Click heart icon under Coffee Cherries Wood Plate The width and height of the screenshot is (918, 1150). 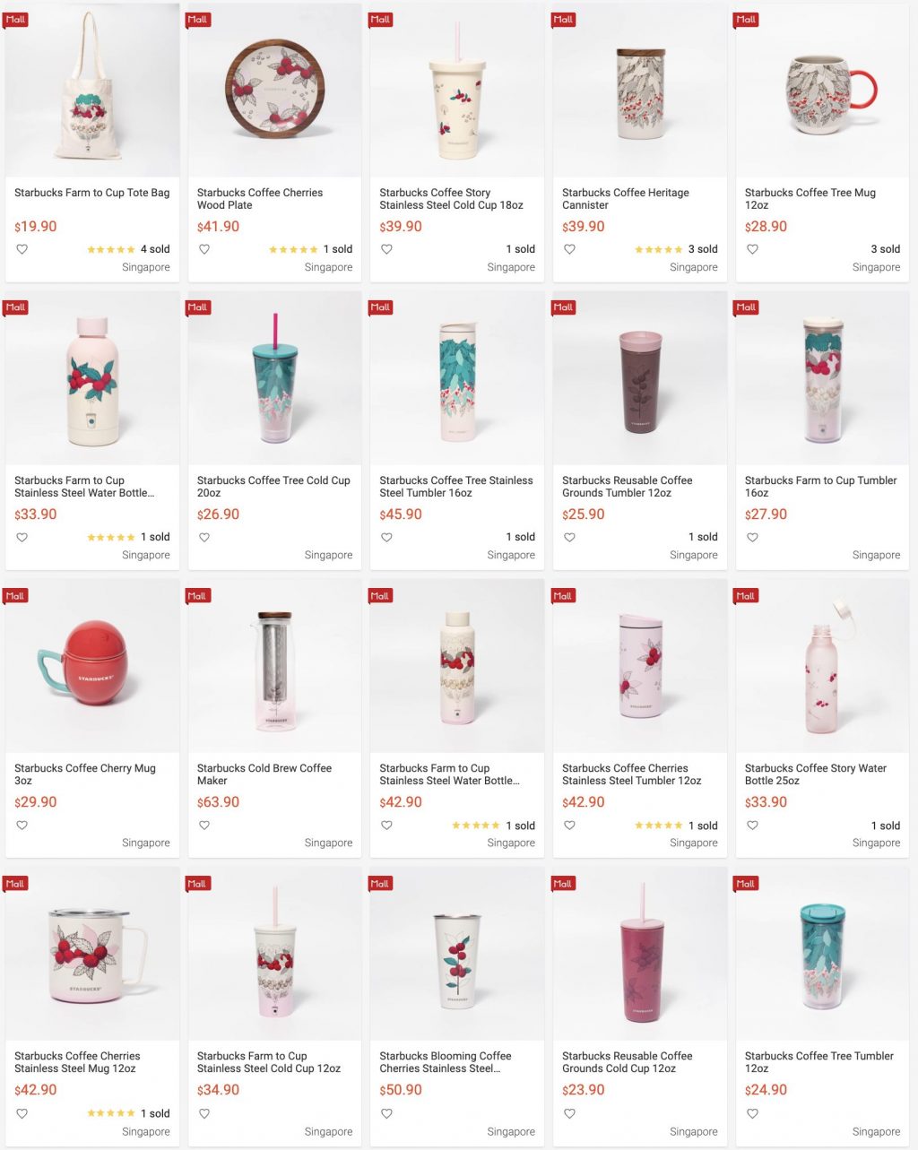204,249
